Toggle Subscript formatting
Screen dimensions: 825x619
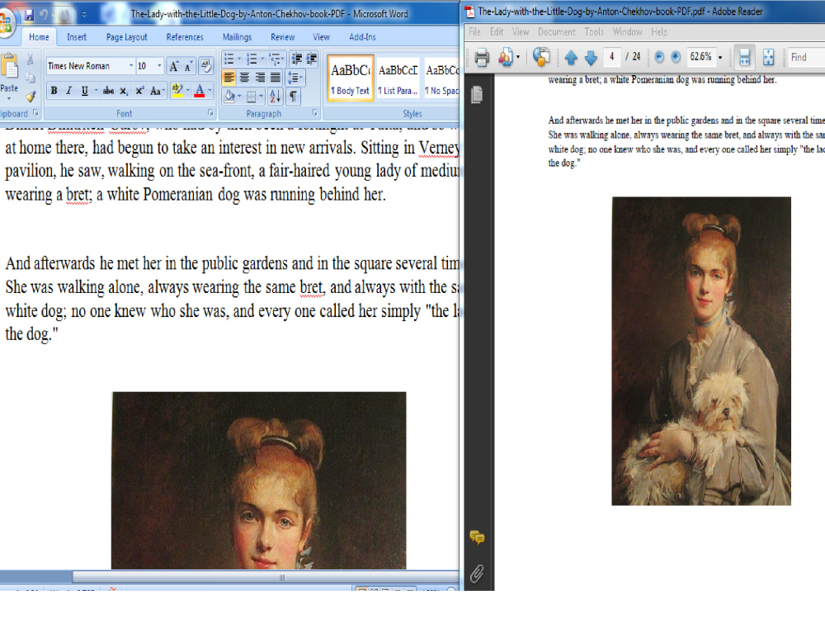(124, 91)
